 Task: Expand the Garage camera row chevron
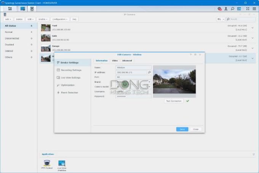coord(253,48)
